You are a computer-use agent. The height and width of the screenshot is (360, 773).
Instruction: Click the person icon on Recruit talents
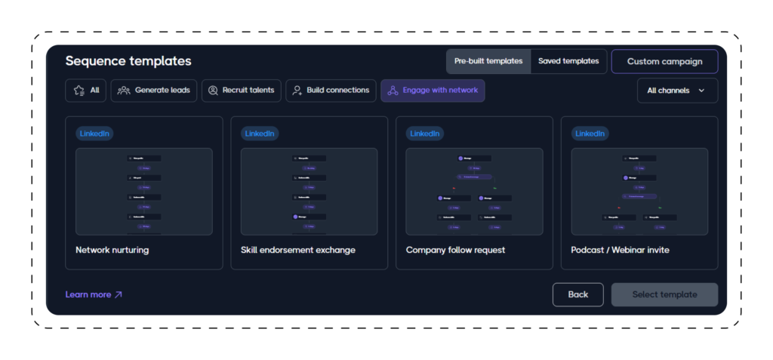pos(213,91)
